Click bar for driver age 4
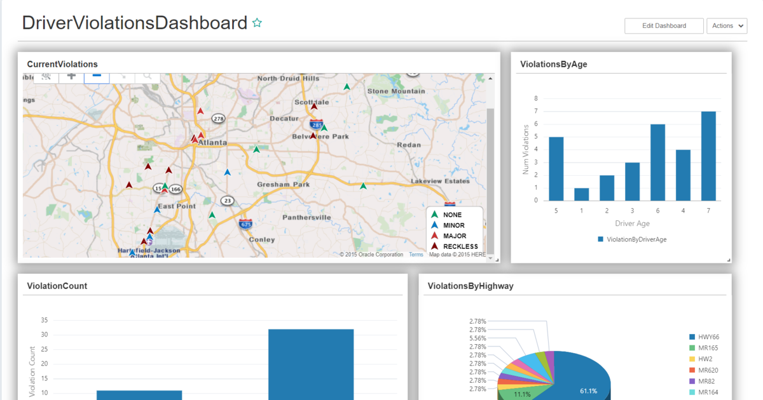The image size is (763, 400). coord(683,175)
